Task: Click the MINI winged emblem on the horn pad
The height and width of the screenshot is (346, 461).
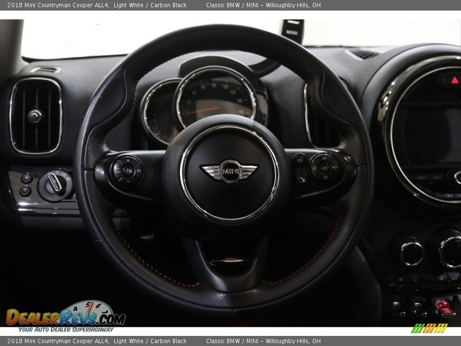Action: pos(230,171)
